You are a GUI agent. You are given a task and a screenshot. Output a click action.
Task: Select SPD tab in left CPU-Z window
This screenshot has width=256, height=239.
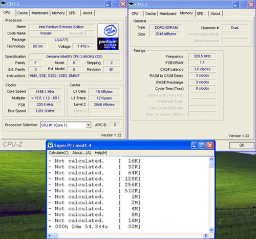click(x=72, y=13)
